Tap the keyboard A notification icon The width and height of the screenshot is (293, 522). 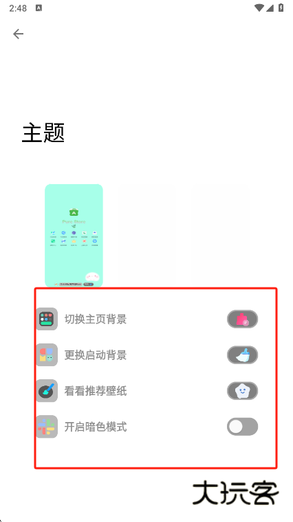(x=39, y=8)
